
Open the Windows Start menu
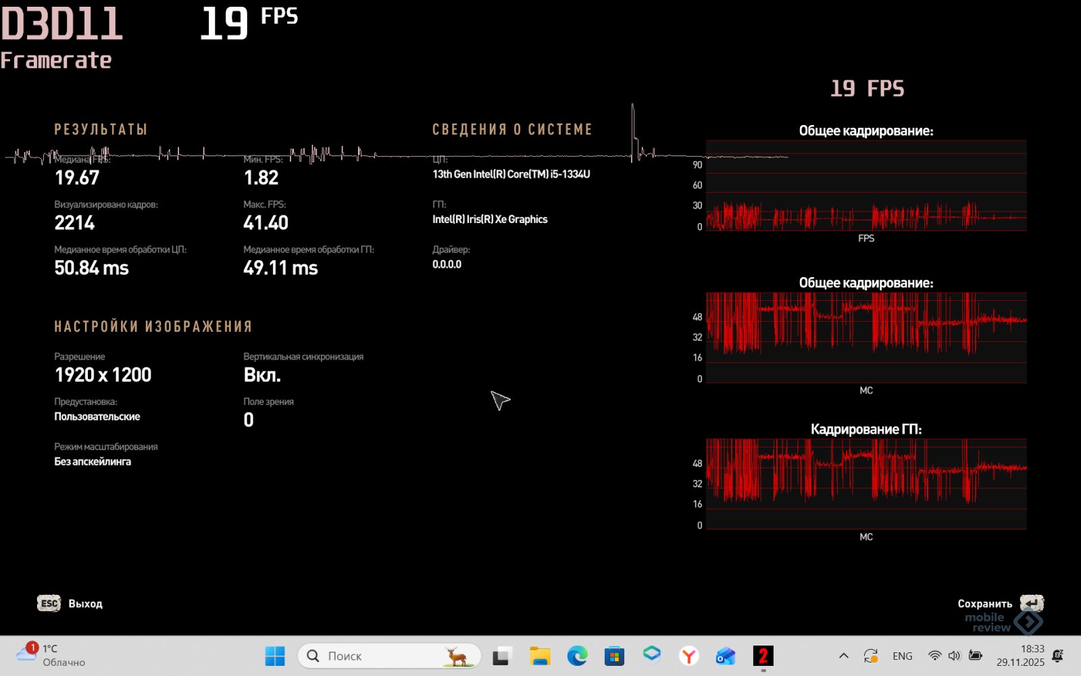[275, 656]
